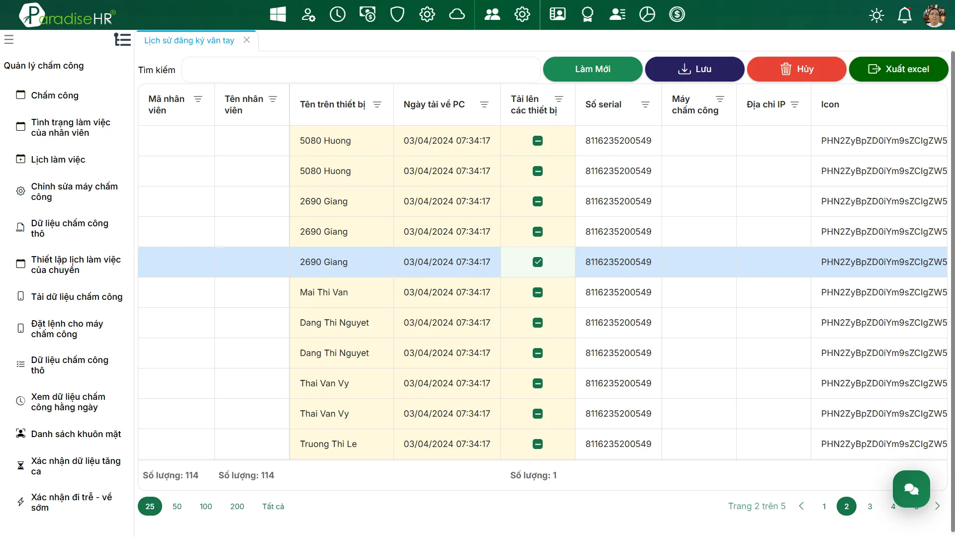Open the ID card icon in top bar
This screenshot has width=955, height=537.
pyautogui.click(x=558, y=14)
